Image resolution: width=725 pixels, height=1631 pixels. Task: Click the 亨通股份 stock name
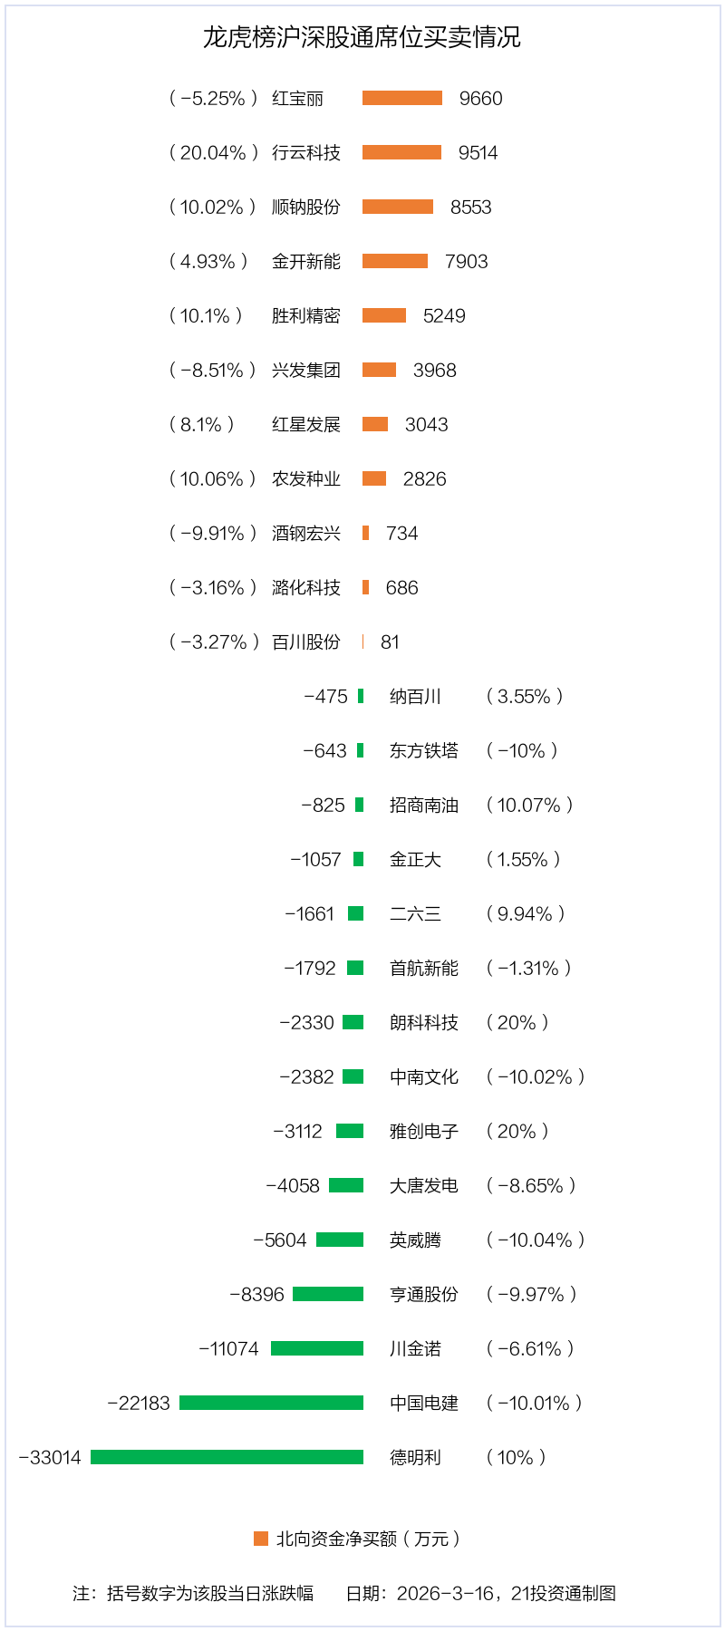click(x=424, y=1294)
